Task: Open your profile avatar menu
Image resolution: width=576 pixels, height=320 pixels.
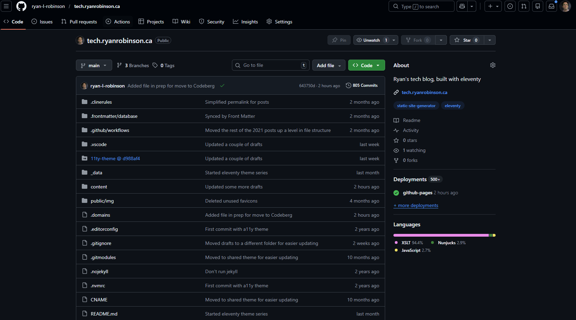Action: pos(565,6)
